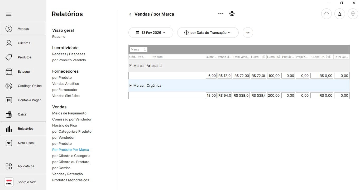Screen dimensions: 360x190
Task: Open the Horário de Pico report
Action: (x=65, y=126)
